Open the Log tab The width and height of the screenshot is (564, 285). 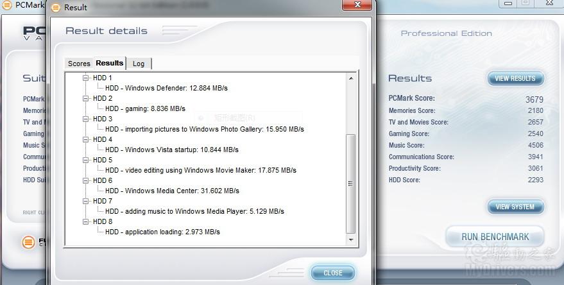pyautogui.click(x=139, y=64)
